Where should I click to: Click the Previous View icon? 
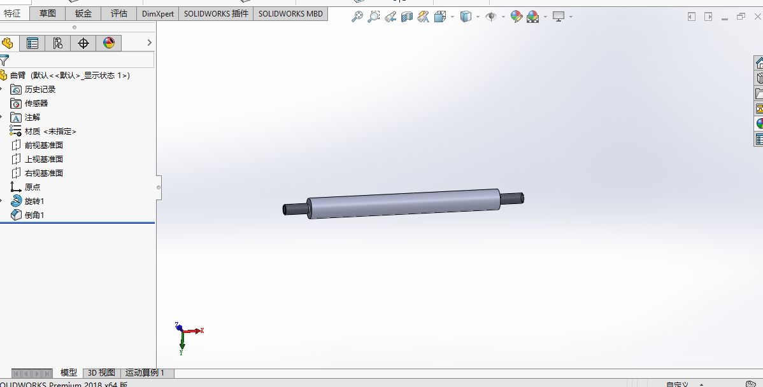pyautogui.click(x=390, y=17)
